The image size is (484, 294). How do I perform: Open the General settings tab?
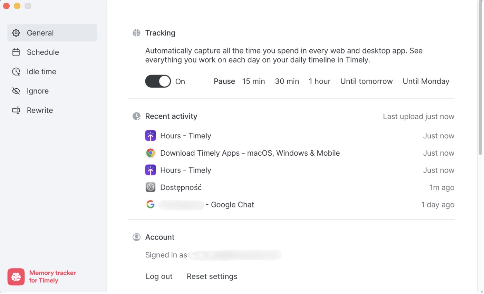click(x=52, y=33)
